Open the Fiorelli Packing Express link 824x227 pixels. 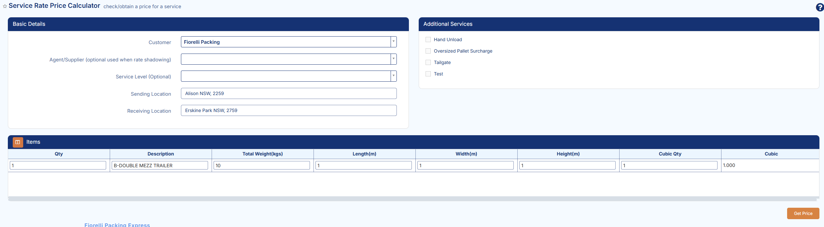tap(117, 225)
